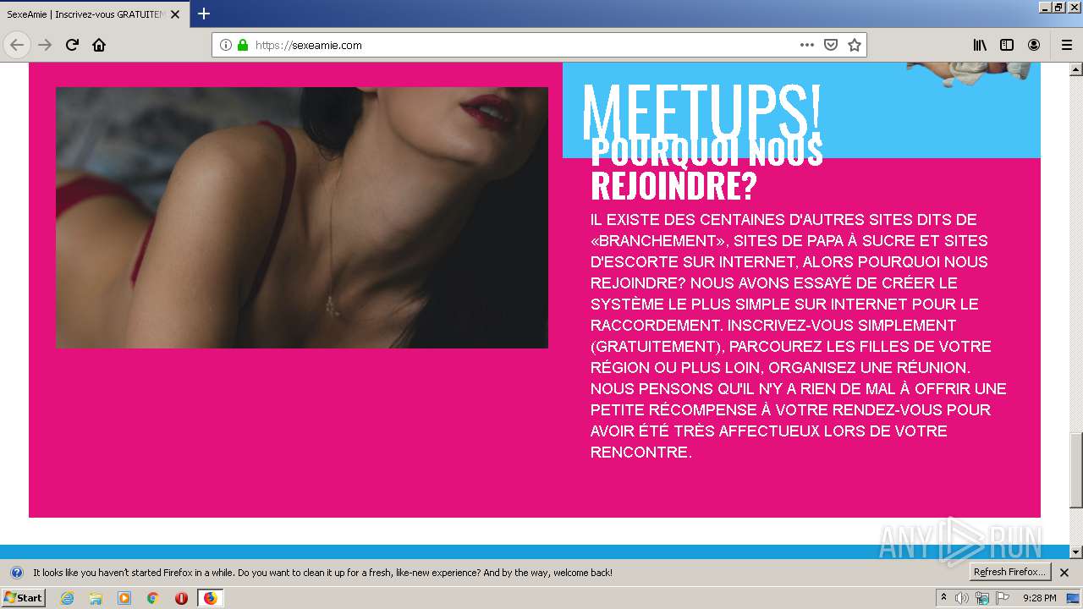Click the Show desktop button
Screen dimensions: 1083x609
coord(1073,598)
